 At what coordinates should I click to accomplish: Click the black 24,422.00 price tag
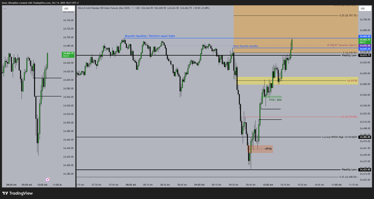[x=365, y=170]
